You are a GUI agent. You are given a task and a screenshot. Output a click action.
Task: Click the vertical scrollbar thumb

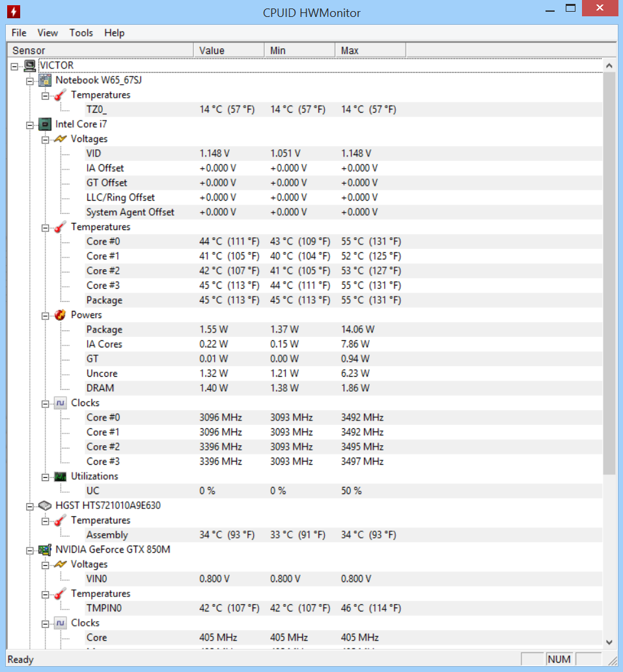pos(609,274)
